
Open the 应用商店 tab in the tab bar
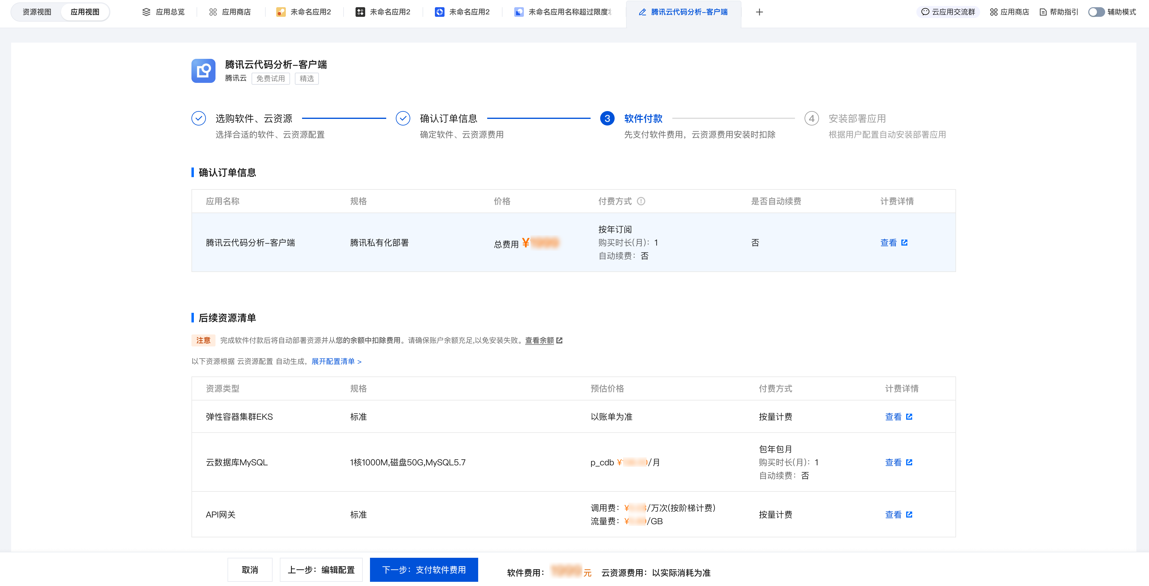230,12
